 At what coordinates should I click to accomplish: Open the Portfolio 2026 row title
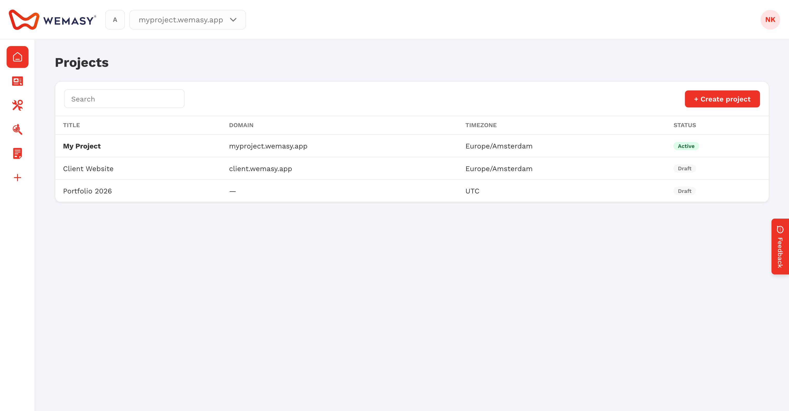[87, 191]
